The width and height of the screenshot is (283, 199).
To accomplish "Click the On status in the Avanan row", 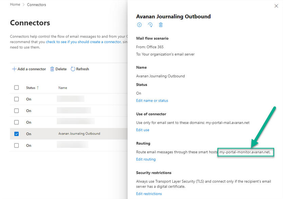I will tap(28, 134).
